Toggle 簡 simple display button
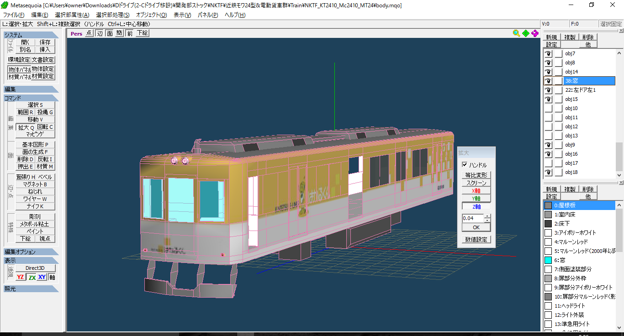Screen dimensions: 624x336 click(x=119, y=33)
